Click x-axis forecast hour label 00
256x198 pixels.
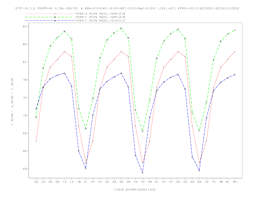(x=36, y=182)
